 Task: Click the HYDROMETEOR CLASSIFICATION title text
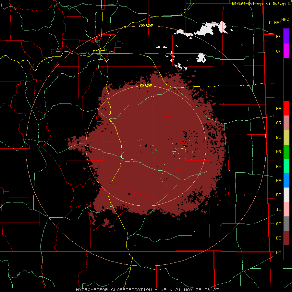pos(114,290)
